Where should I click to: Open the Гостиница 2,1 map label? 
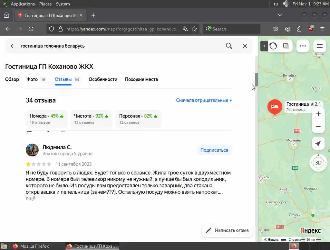coord(304,106)
